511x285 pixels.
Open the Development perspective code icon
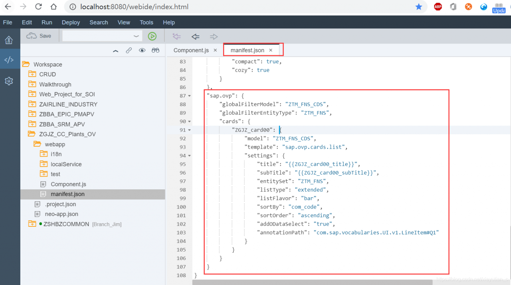point(9,60)
